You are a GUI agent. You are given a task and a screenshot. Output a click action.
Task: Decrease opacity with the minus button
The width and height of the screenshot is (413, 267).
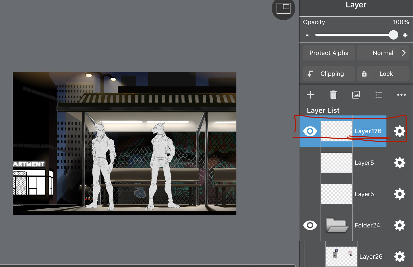(x=307, y=35)
